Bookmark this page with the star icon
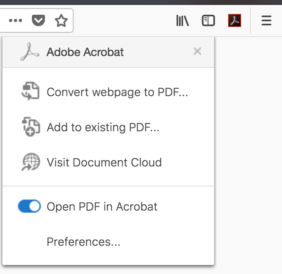 pyautogui.click(x=61, y=20)
